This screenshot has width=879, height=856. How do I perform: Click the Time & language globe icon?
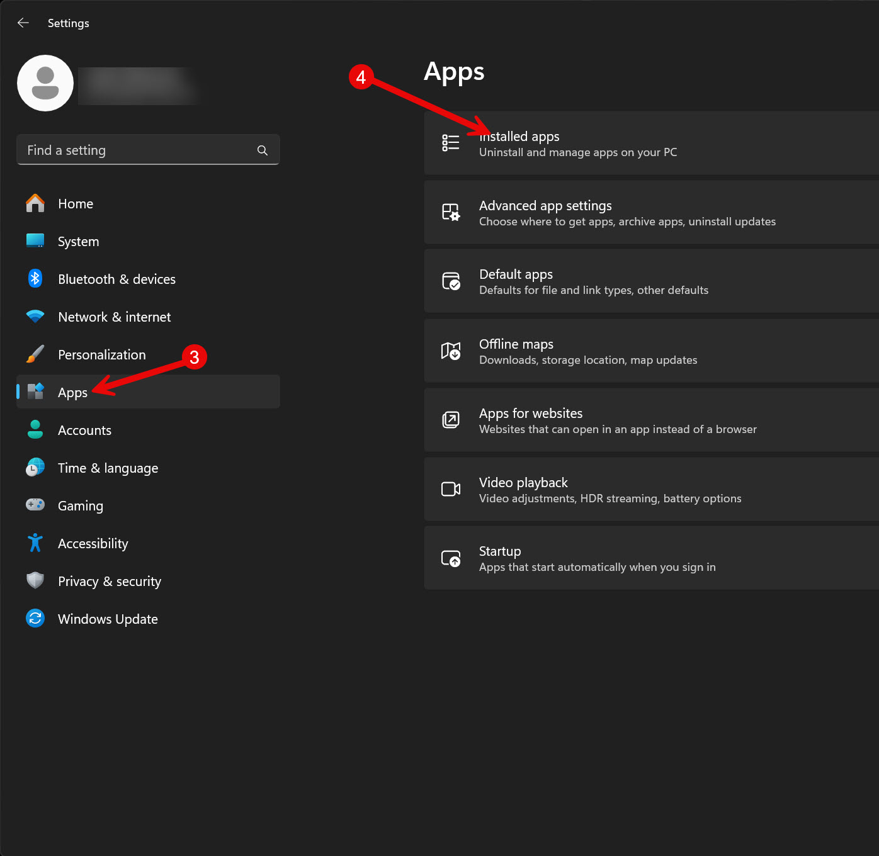(35, 467)
